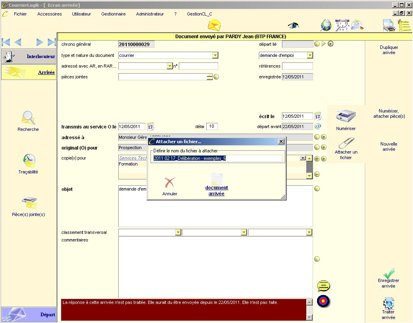Click the Attacher un fichier paperclip icon
413x323 pixels.
pyautogui.click(x=346, y=143)
